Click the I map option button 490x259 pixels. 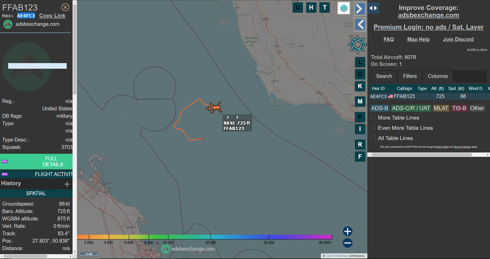360,129
